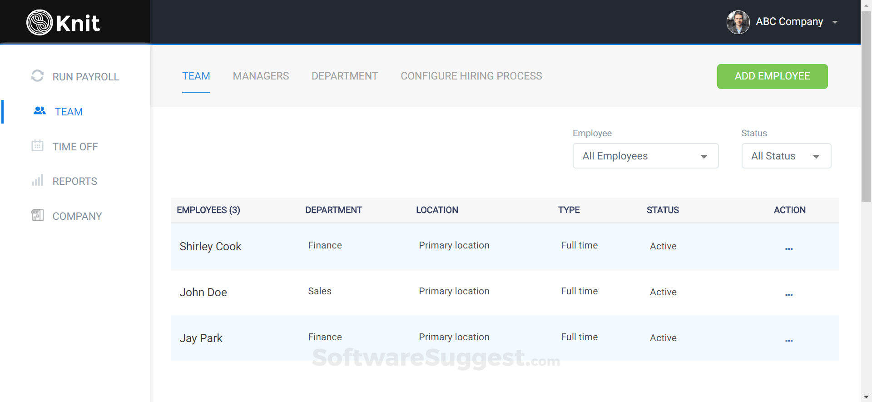This screenshot has height=402, width=872.
Task: Open action menu for John Doe
Action: (x=789, y=294)
